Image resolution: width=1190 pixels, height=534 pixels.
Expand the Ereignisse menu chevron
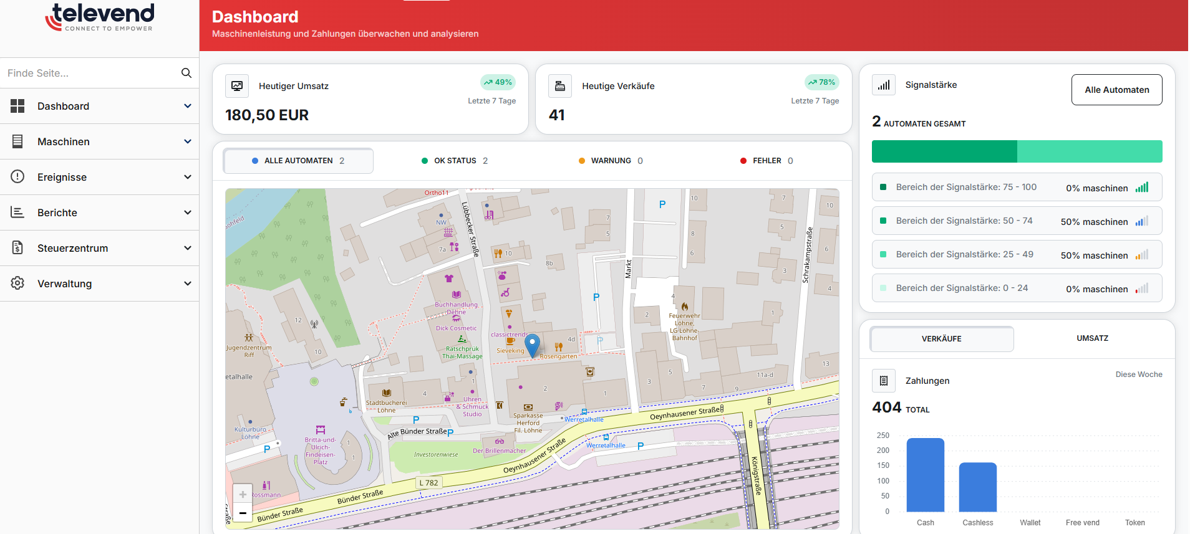188,177
